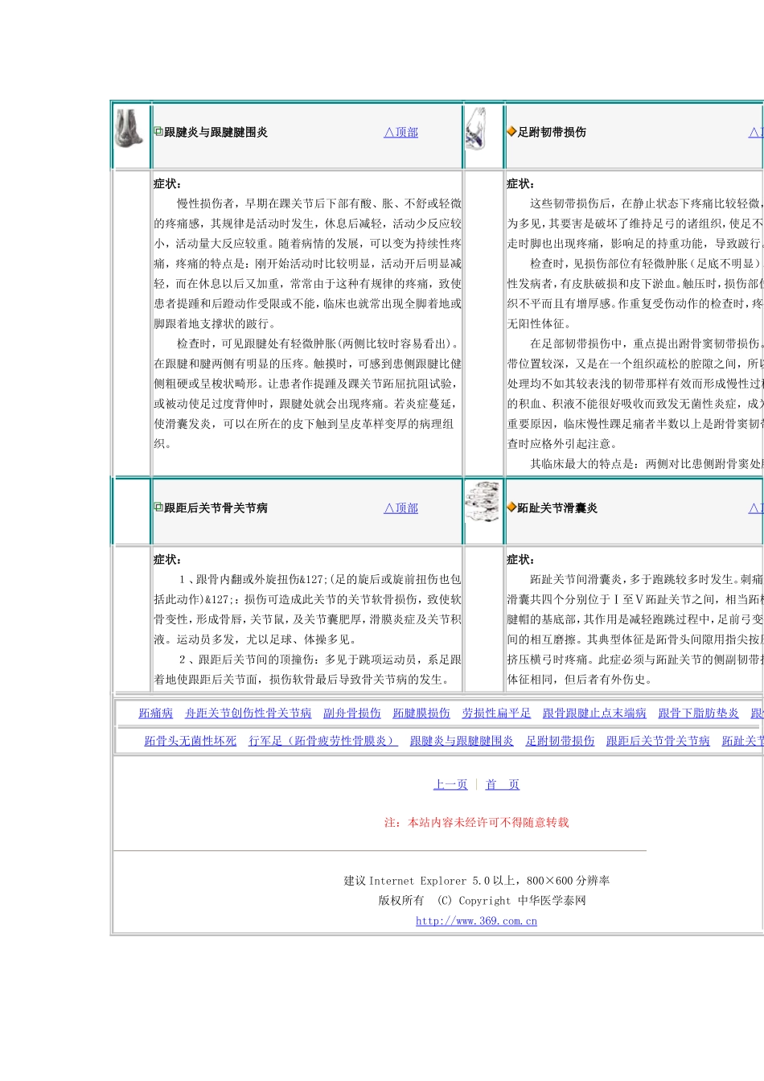The image size is (764, 1081).
Task: Click the green icon beside 跟距后关节骨关节病
Action: click(158, 508)
